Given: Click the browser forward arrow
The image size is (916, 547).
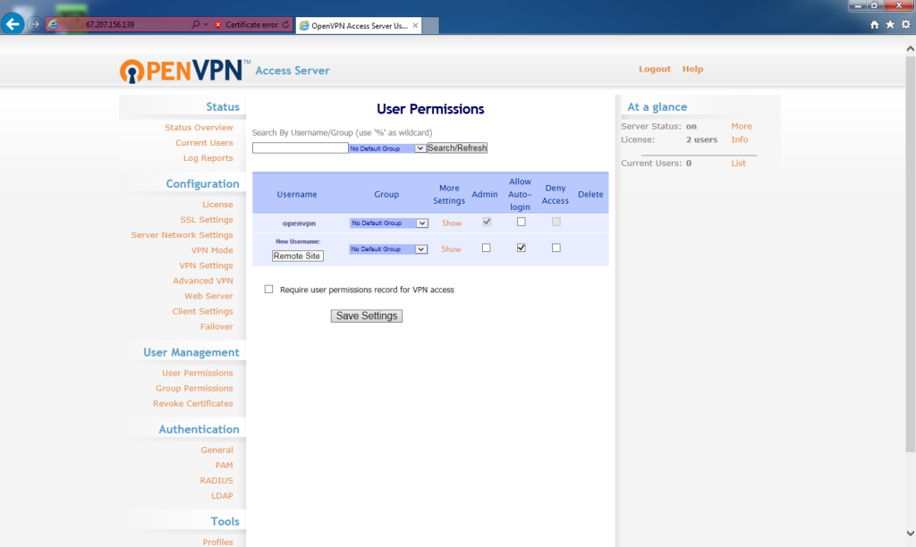Looking at the screenshot, I should click(x=35, y=24).
